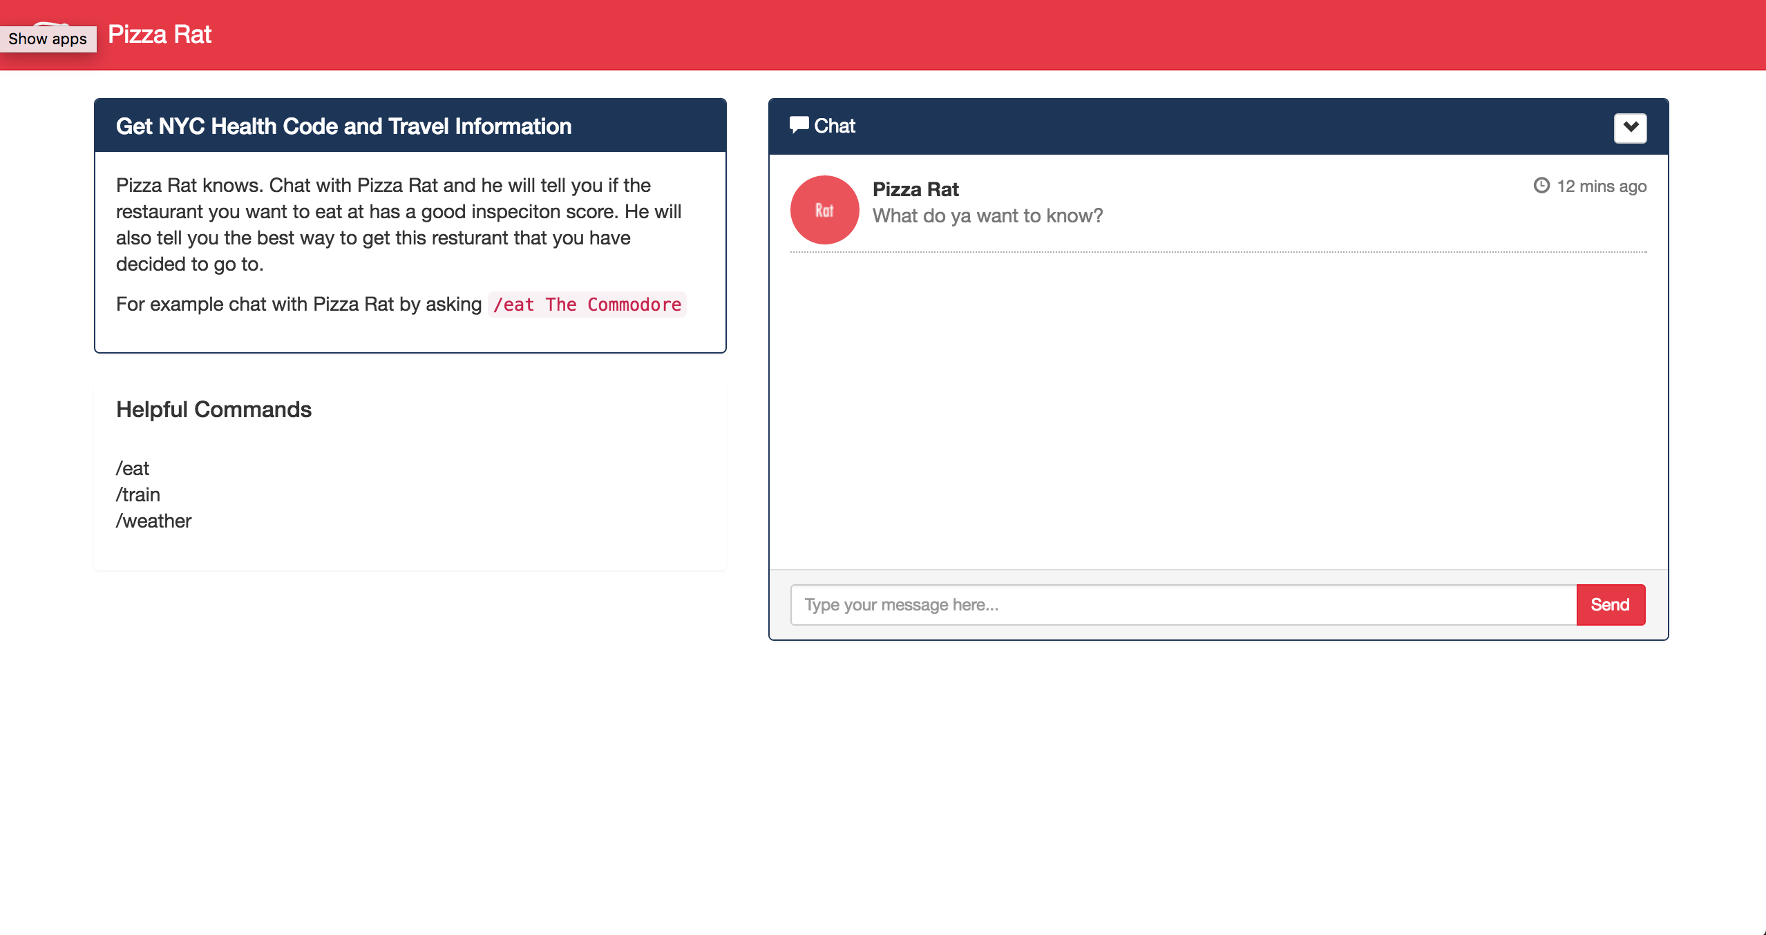Collapse chat with the chevron-down button
The width and height of the screenshot is (1766, 935).
coord(1630,127)
